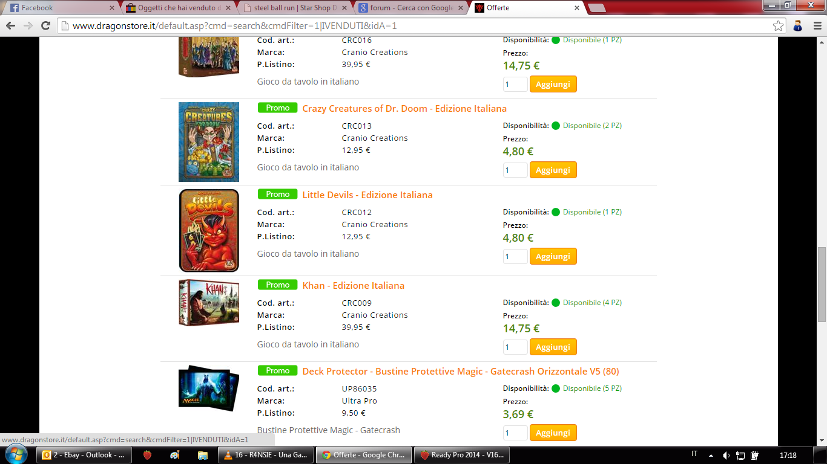Click the article code 'UP86035'
The image size is (827, 464).
(x=359, y=389)
